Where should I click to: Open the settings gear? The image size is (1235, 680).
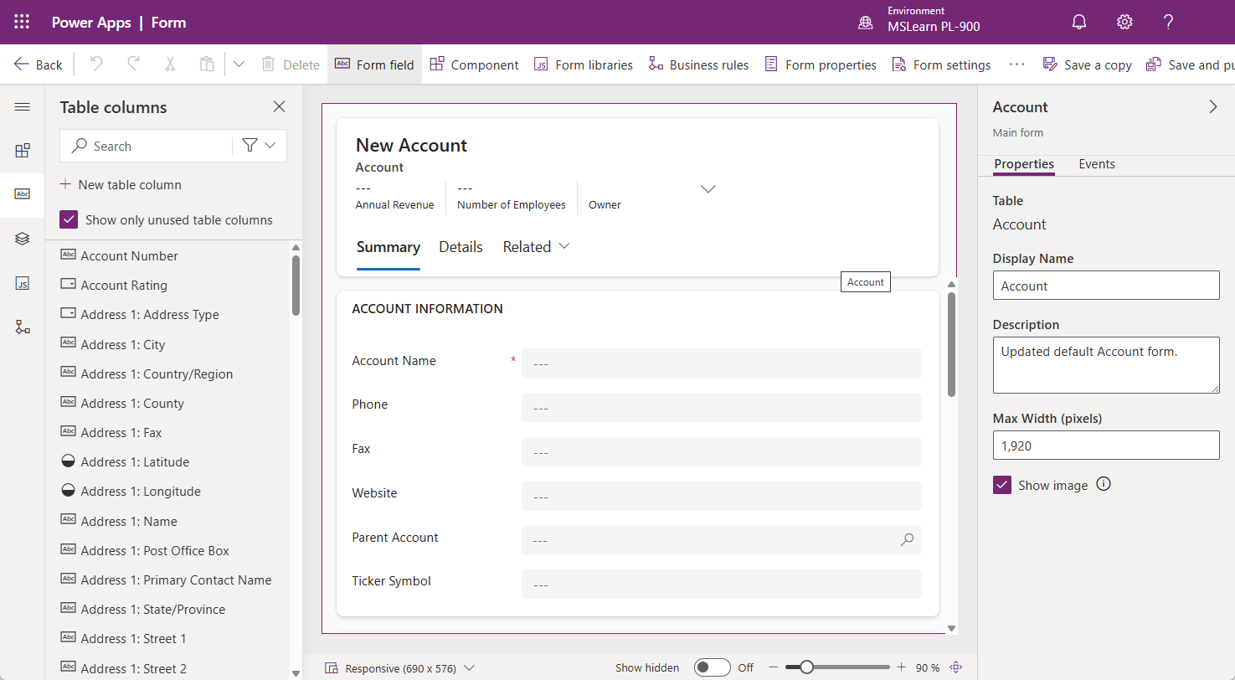point(1124,23)
